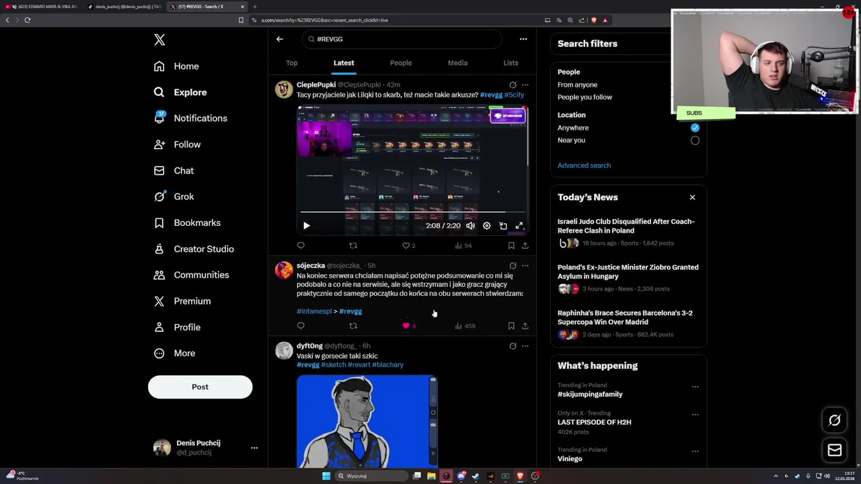Switch to the Lists tab
This screenshot has width=861, height=484.
[511, 63]
